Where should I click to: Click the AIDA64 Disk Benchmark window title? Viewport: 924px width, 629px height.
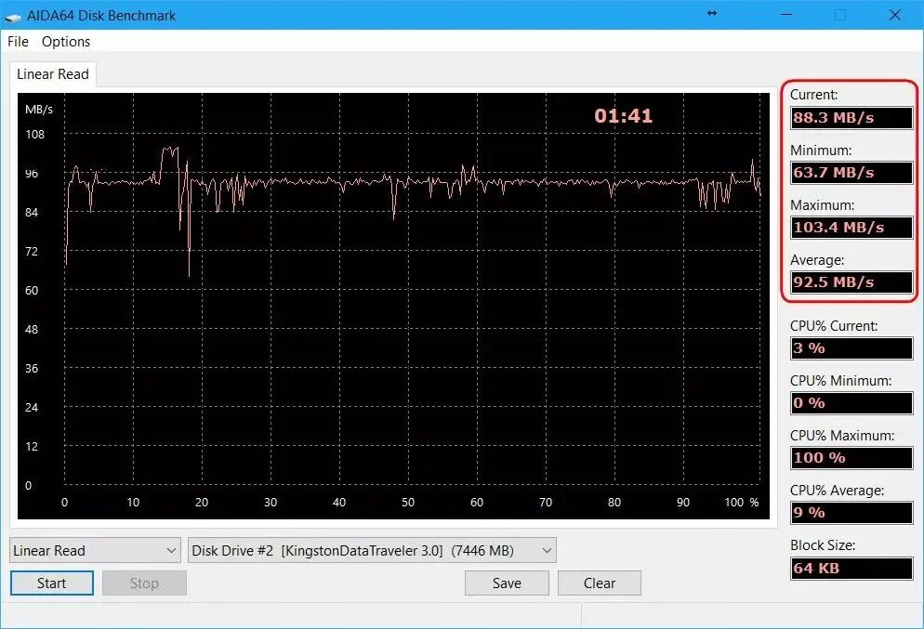point(101,16)
